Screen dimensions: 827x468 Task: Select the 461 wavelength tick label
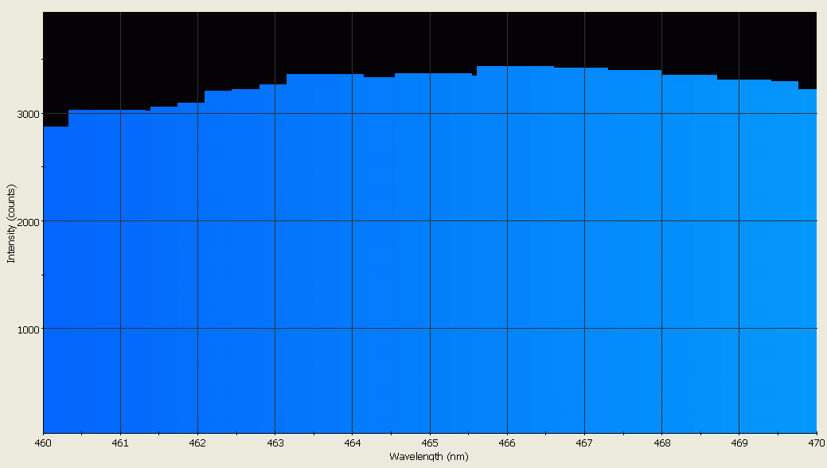(x=119, y=443)
